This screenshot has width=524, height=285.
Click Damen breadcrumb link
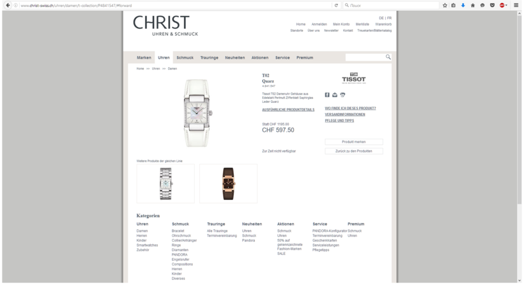[173, 69]
